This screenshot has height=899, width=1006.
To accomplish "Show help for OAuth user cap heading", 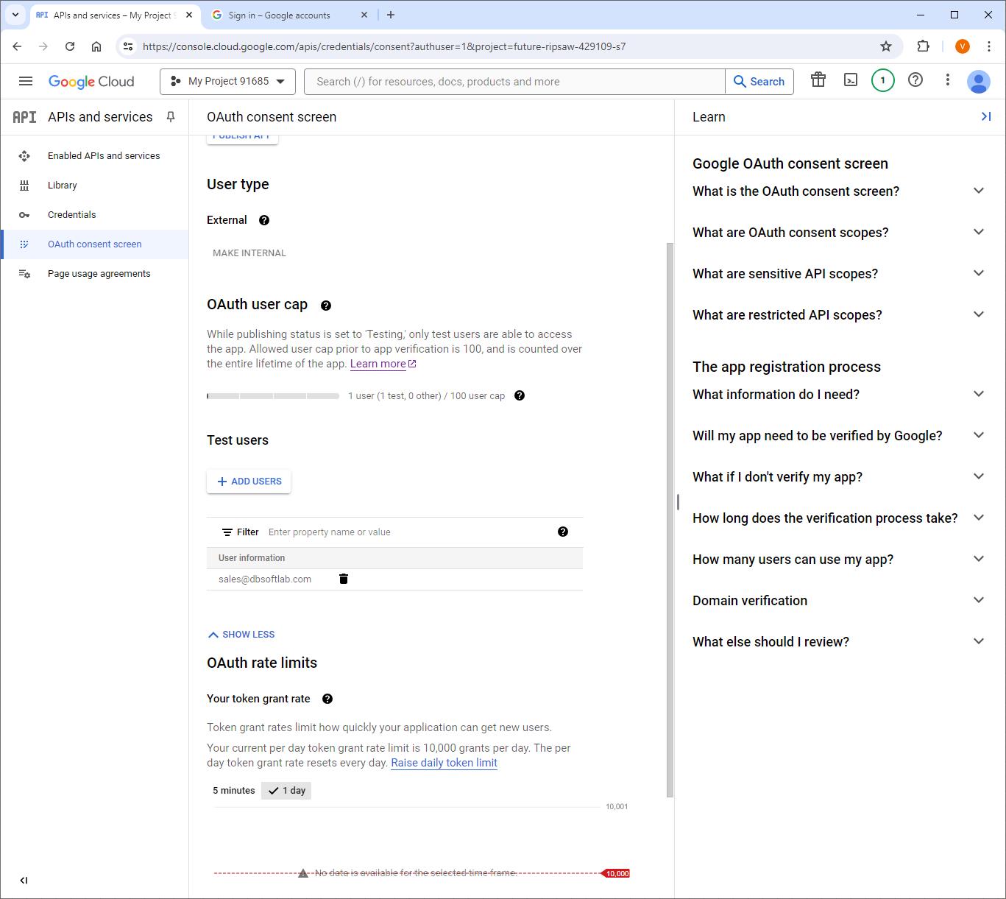I will [x=326, y=306].
